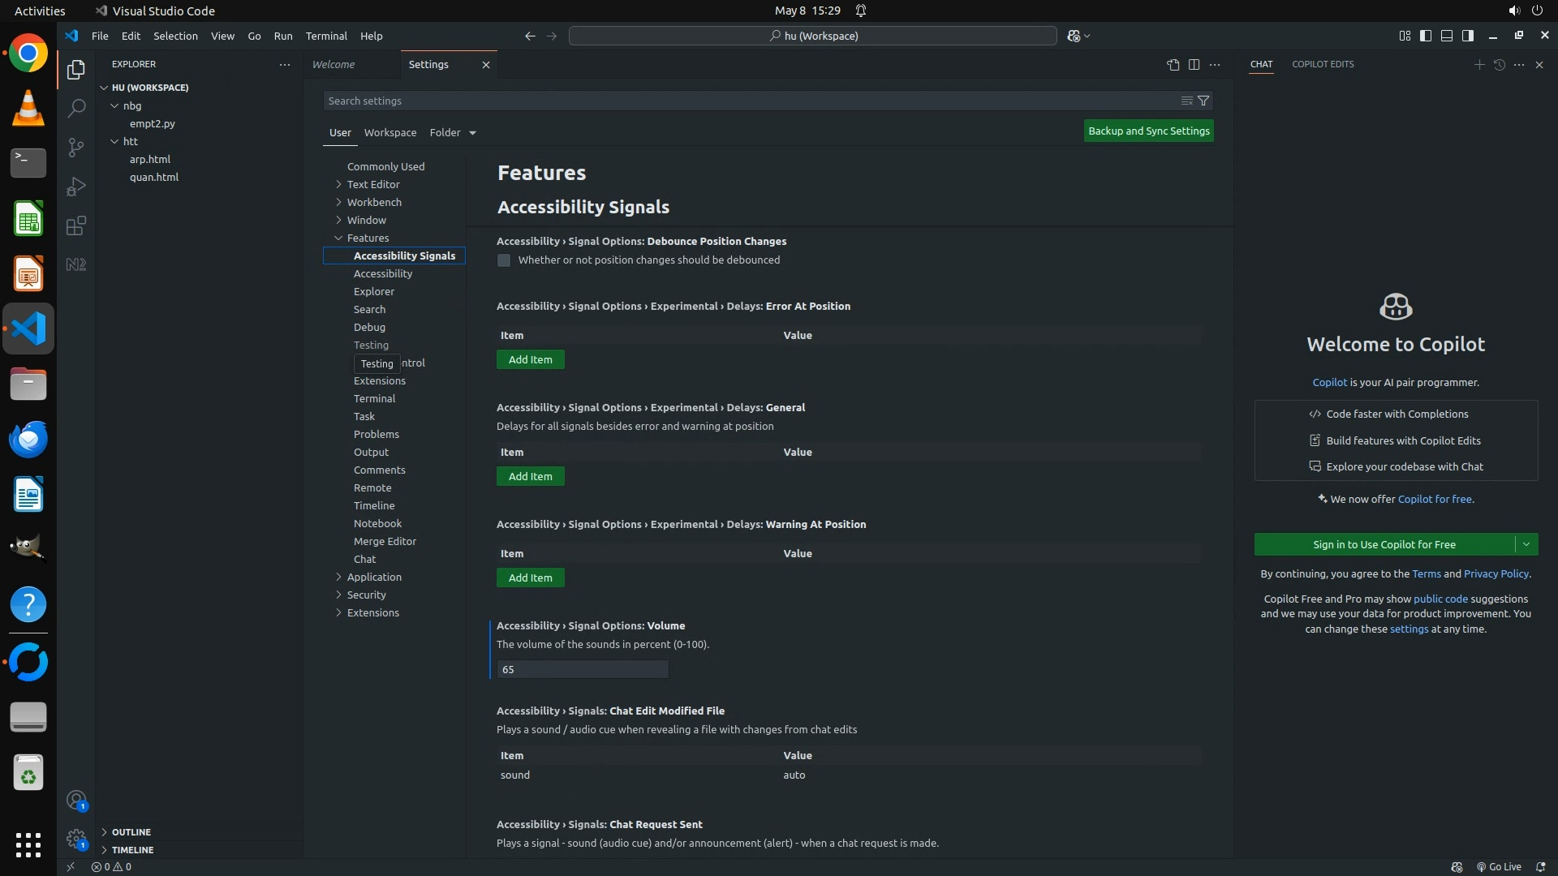Open the Search view in activity bar
The image size is (1558, 876).
pos(76,108)
